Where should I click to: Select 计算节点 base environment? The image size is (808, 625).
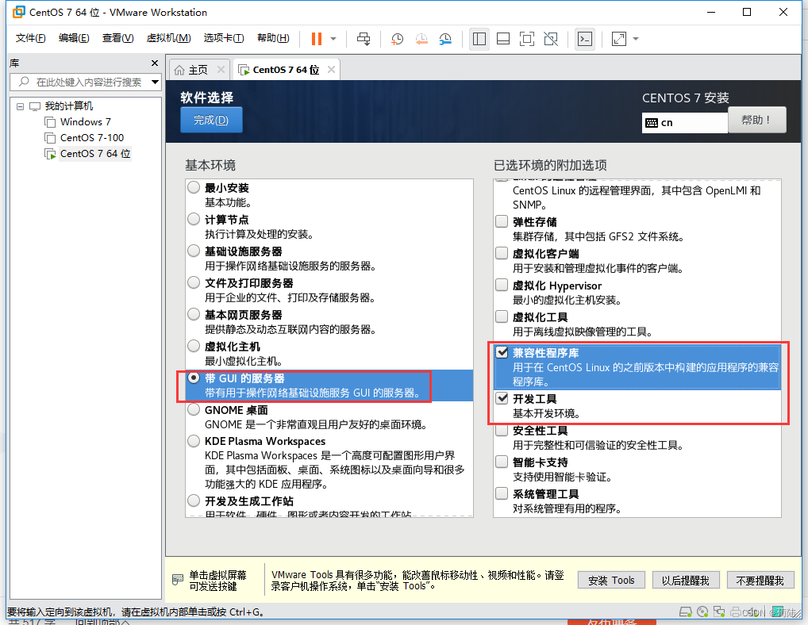pyautogui.click(x=194, y=220)
